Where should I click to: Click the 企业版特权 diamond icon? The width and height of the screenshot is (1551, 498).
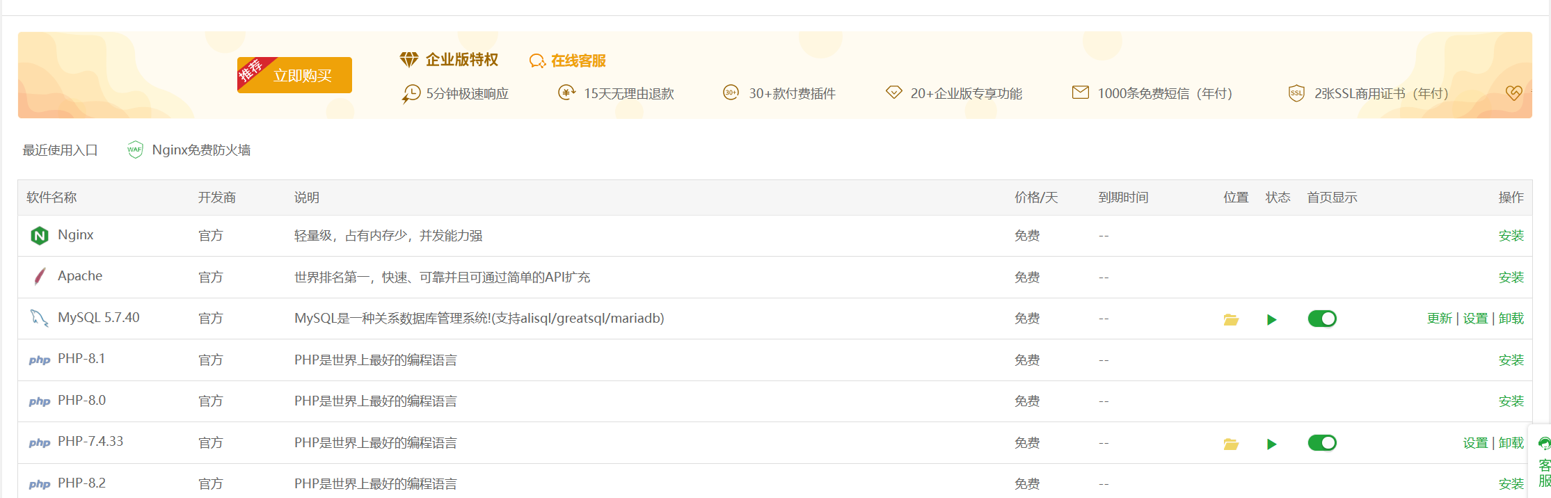(409, 60)
